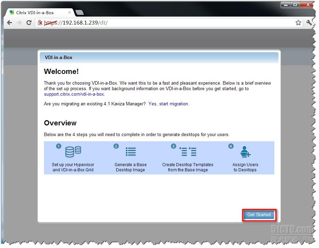Click the VDI-in-a-Box panel title
This screenshot has width=319, height=248.
pos(58,57)
